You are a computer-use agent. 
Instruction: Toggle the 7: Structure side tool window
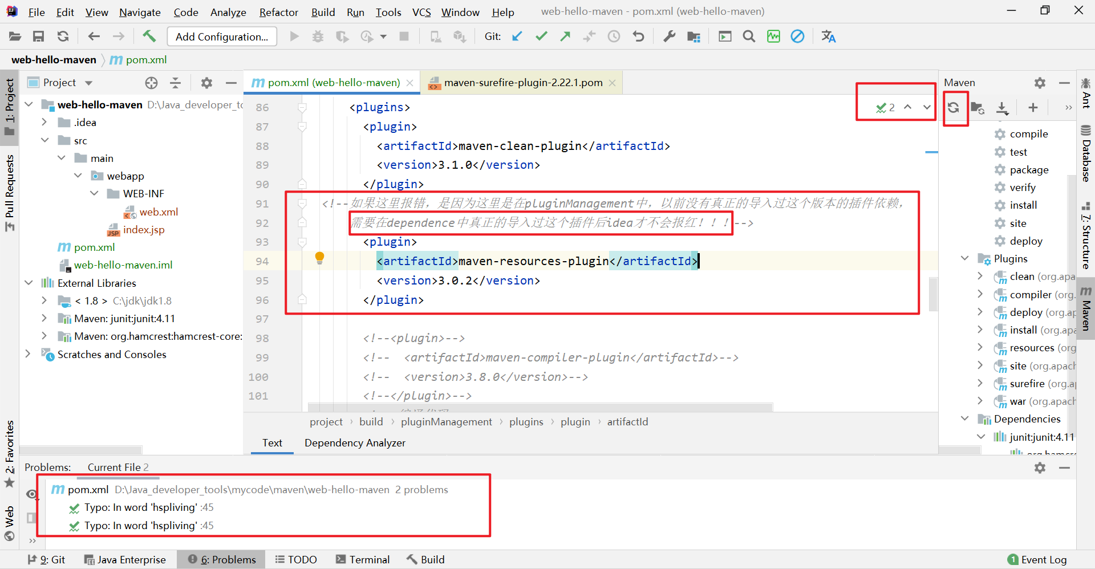(1086, 235)
